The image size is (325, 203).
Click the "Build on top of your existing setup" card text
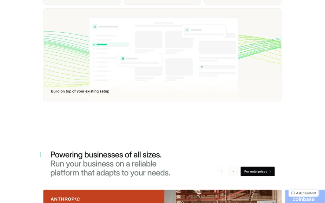[80, 91]
